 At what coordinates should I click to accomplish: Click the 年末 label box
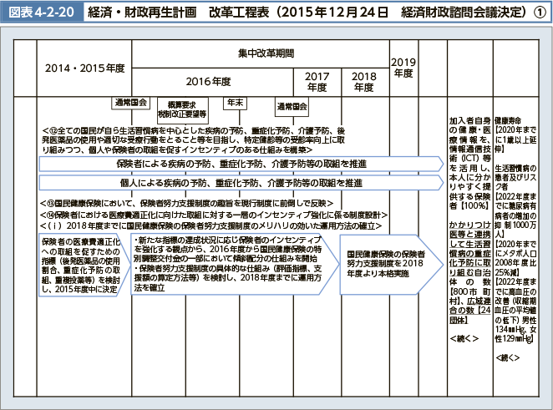click(x=235, y=103)
